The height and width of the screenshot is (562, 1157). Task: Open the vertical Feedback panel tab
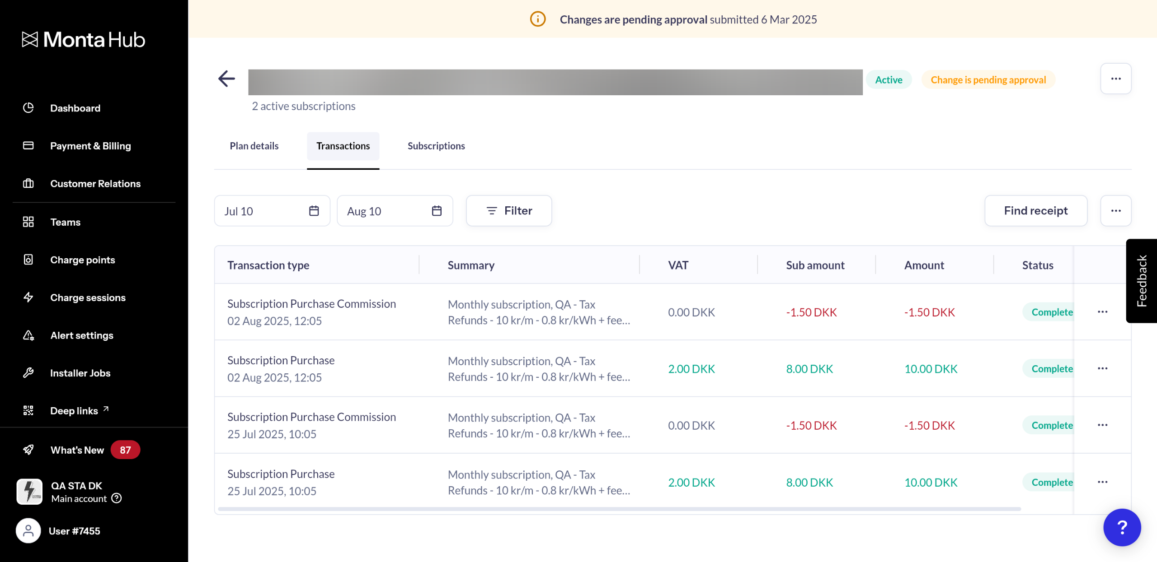1142,281
